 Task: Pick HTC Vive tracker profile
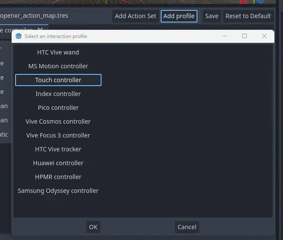click(x=58, y=149)
